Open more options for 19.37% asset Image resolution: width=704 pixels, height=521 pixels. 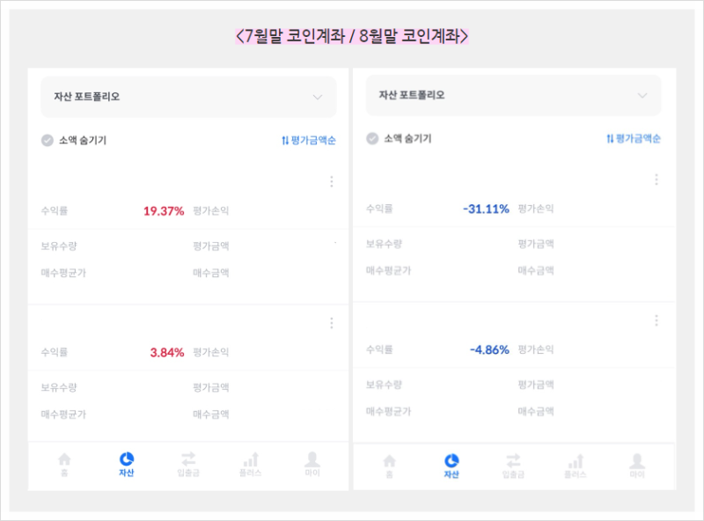pos(332,181)
